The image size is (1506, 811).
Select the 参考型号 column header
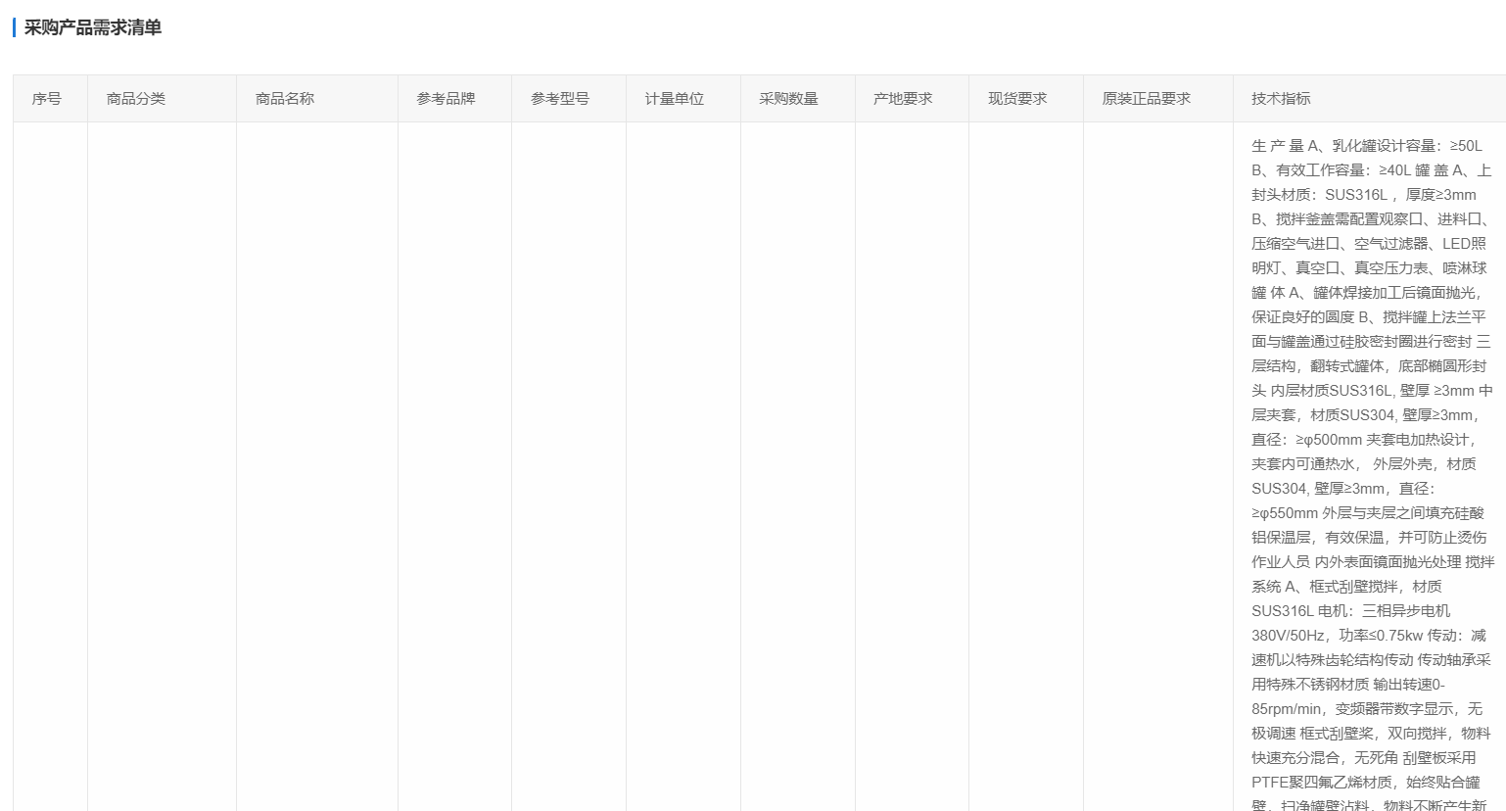coord(560,99)
